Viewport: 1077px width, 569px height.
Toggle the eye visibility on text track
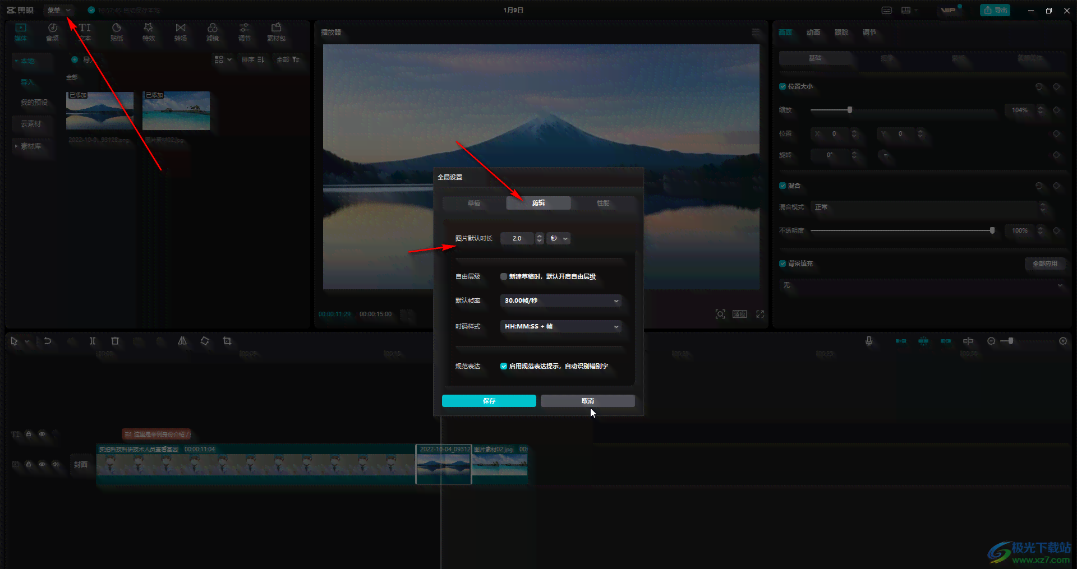pyautogui.click(x=42, y=434)
